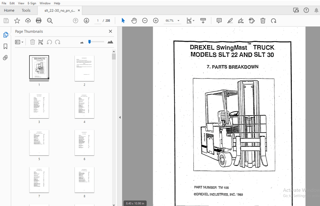The image size is (320, 206).
Task: Select the Highlight text tool
Action: click(x=230, y=20)
